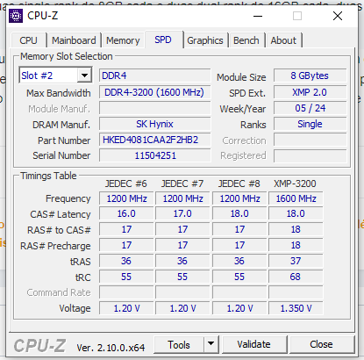Minimize the CPU-Z window
This screenshot has height=360, width=364.
pos(258,16)
